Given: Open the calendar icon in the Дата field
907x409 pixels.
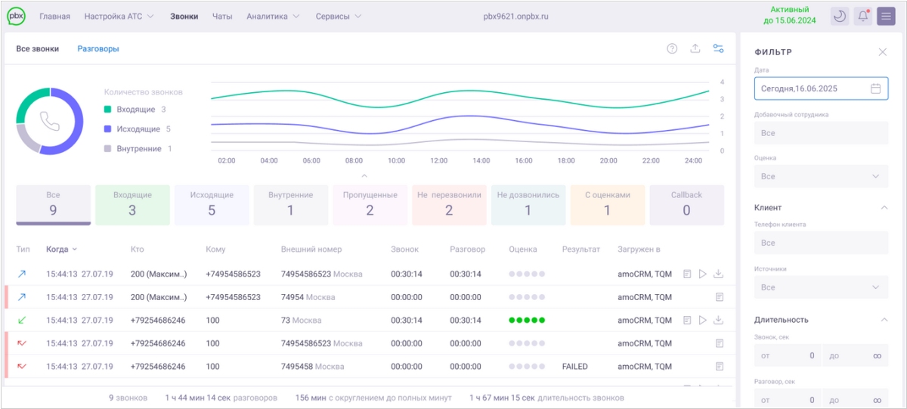Looking at the screenshot, I should [875, 88].
